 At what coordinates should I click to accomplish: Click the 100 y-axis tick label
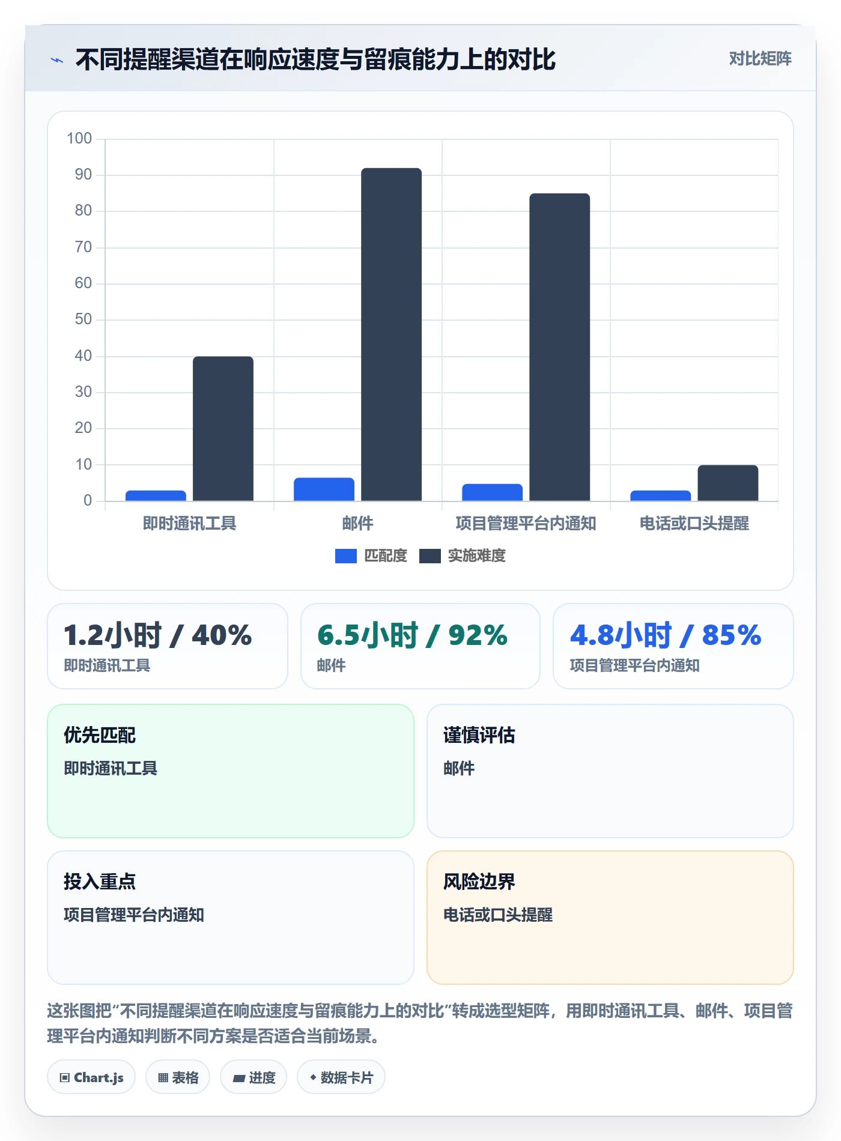click(x=79, y=139)
